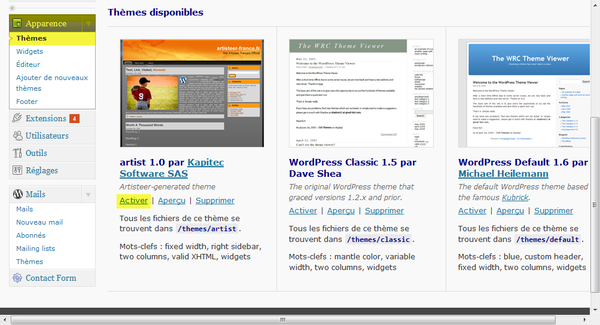This screenshot has height=325, width=600.
Task: Open the Footer submenu item
Action: pos(27,102)
